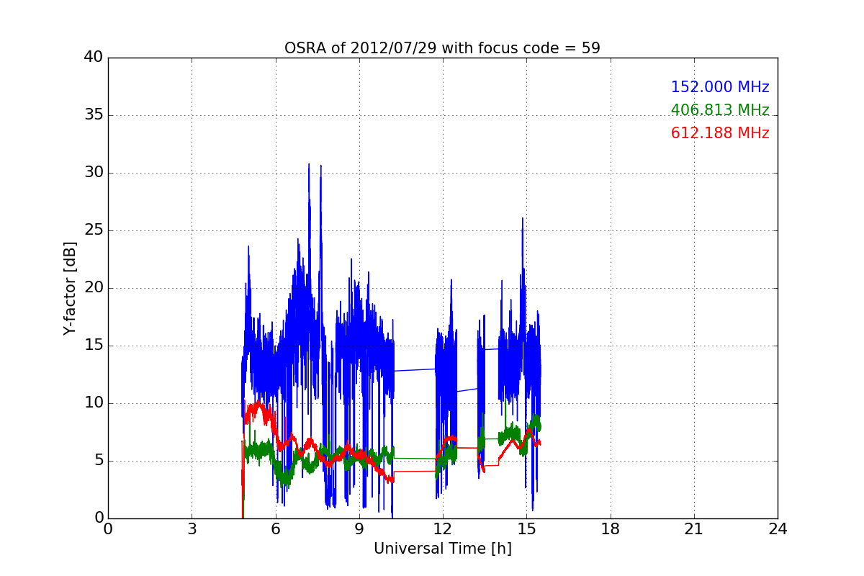Click the y-axis tick label 35
This screenshot has height=576, width=864.
click(x=93, y=115)
